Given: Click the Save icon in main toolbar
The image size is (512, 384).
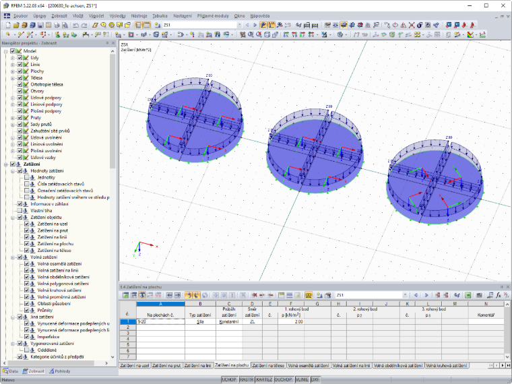Looking at the screenshot, I should coord(40,25).
